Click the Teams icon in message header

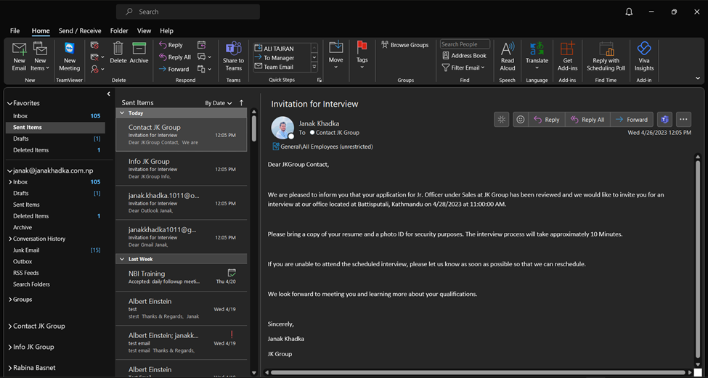664,120
